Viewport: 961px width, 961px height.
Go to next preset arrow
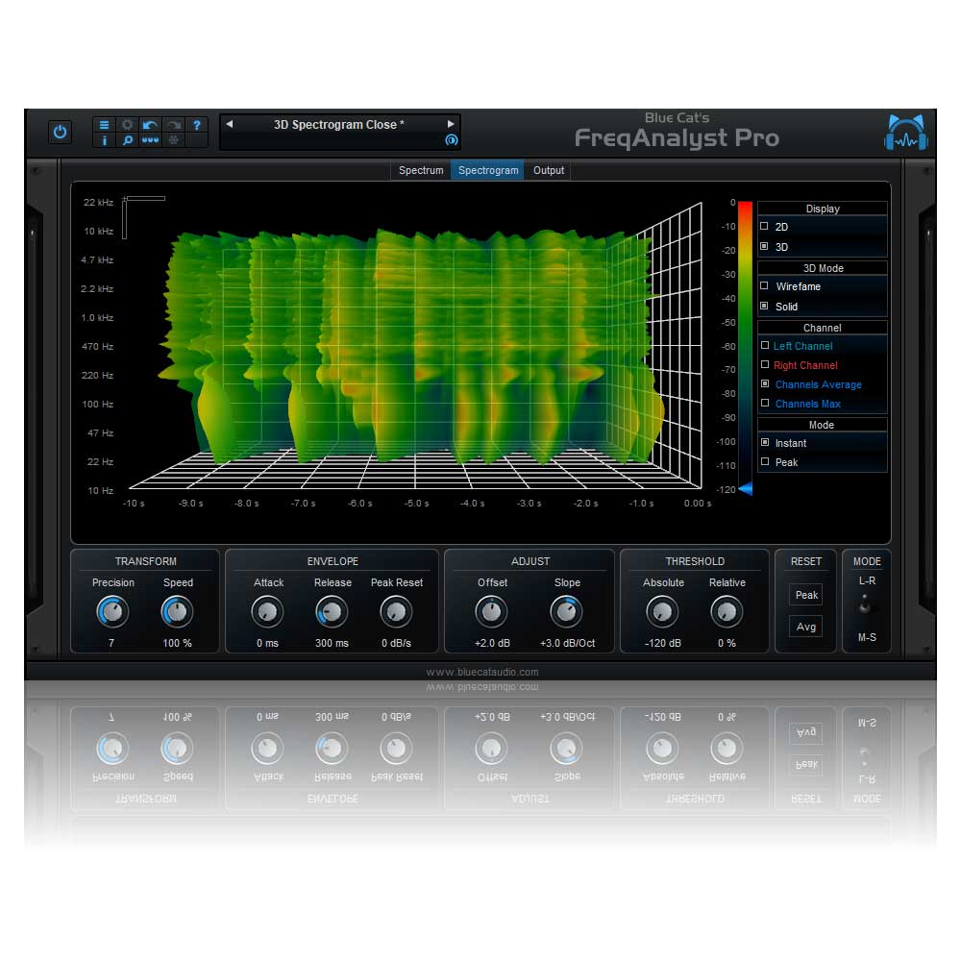coord(451,124)
